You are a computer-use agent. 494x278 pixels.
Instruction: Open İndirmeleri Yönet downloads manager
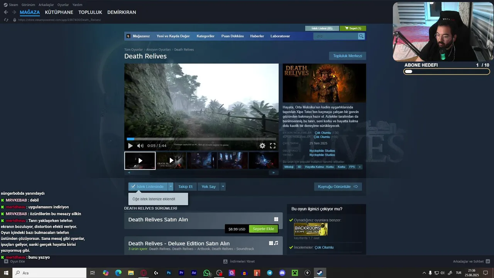239,261
